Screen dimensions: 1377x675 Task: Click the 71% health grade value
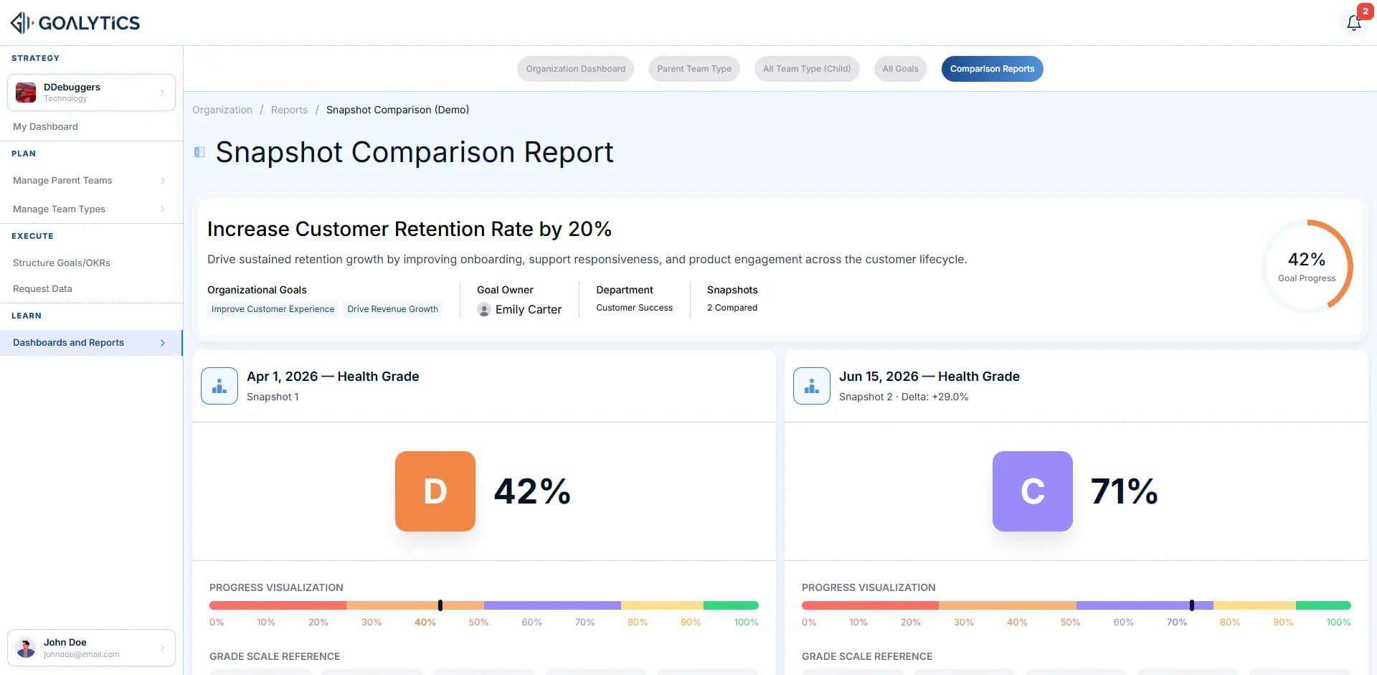[x=1125, y=491]
